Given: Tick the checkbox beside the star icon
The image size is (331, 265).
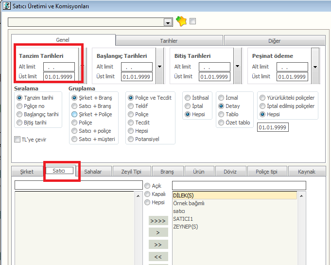Looking at the screenshot, I should pyautogui.click(x=193, y=21).
